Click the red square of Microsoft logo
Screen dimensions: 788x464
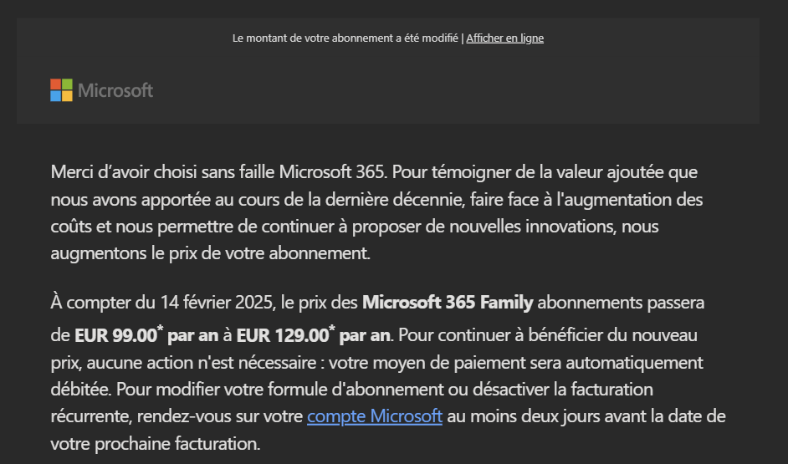[x=55, y=84]
